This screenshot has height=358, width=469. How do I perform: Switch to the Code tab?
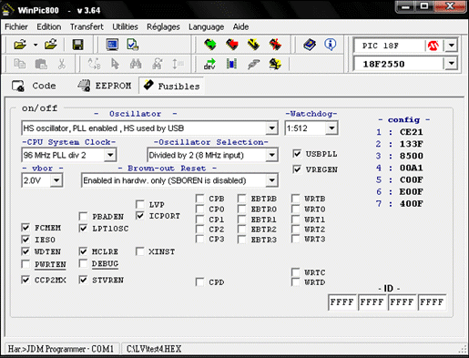[x=34, y=86]
